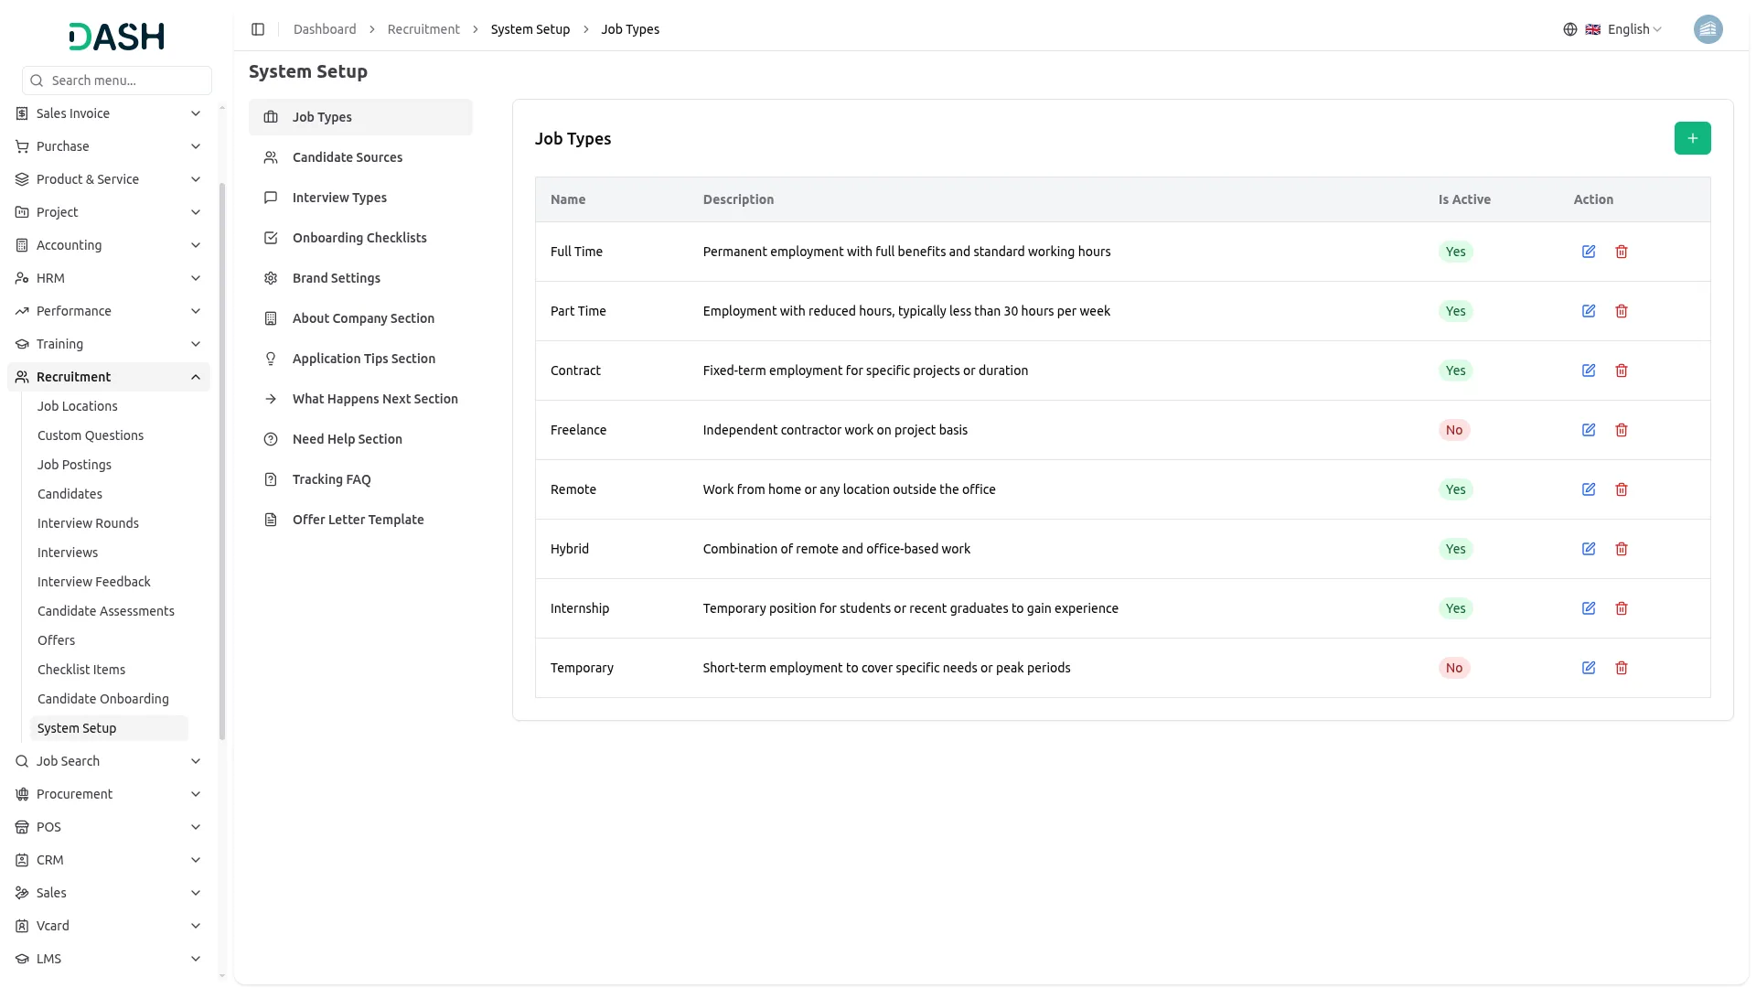Delete the Temporary job type
The image size is (1756, 988).
coord(1622,668)
